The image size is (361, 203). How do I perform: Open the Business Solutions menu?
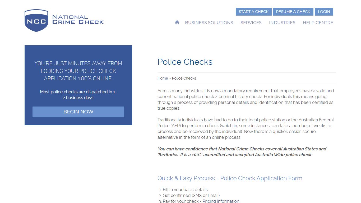[x=209, y=23]
